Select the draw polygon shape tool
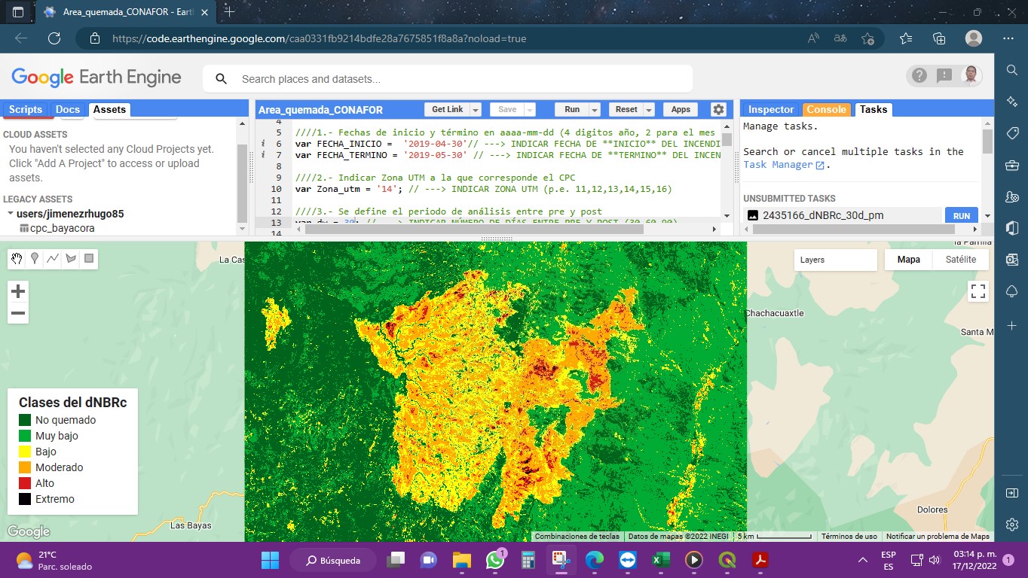The width and height of the screenshot is (1028, 578). pos(71,259)
